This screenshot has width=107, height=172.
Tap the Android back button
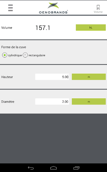point(31,168)
